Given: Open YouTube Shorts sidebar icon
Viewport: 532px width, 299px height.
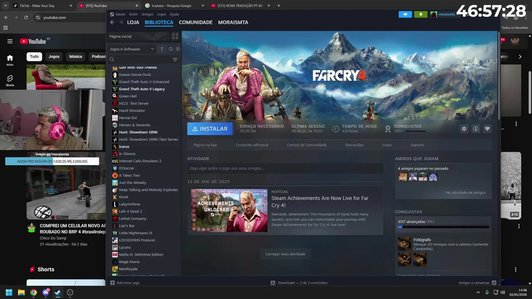Looking at the screenshot, I should tap(10, 80).
